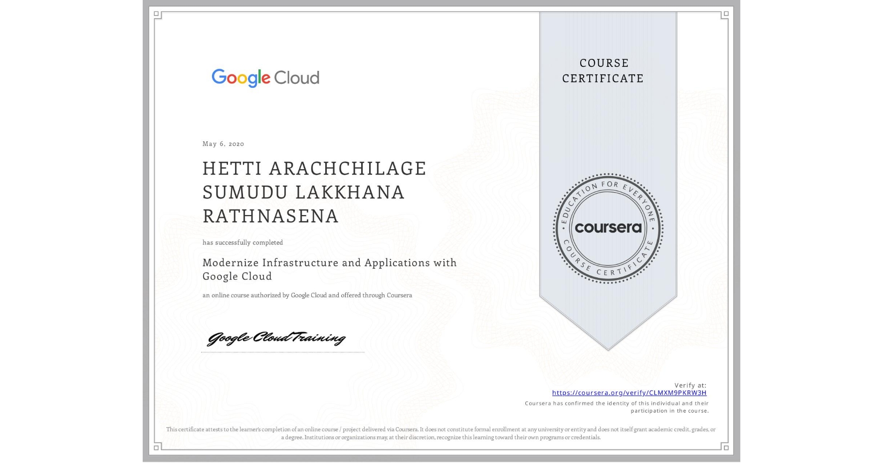The width and height of the screenshot is (884, 463).
Task: Click course title 'Modernize Infrastructure and Applications with'
Action: pyautogui.click(x=329, y=262)
